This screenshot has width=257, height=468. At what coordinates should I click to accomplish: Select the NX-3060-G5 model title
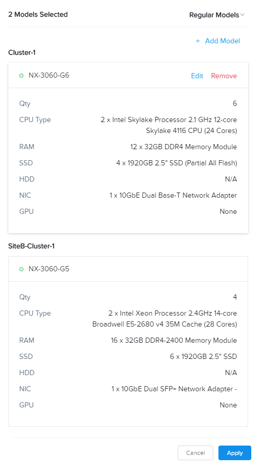(49, 269)
